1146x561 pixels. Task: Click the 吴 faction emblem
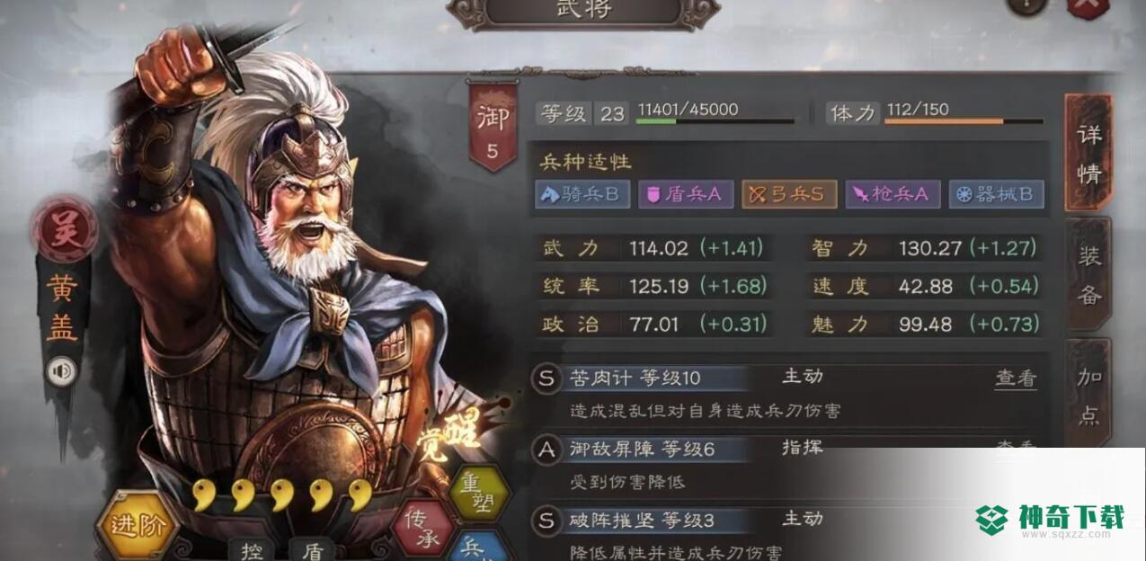click(63, 229)
